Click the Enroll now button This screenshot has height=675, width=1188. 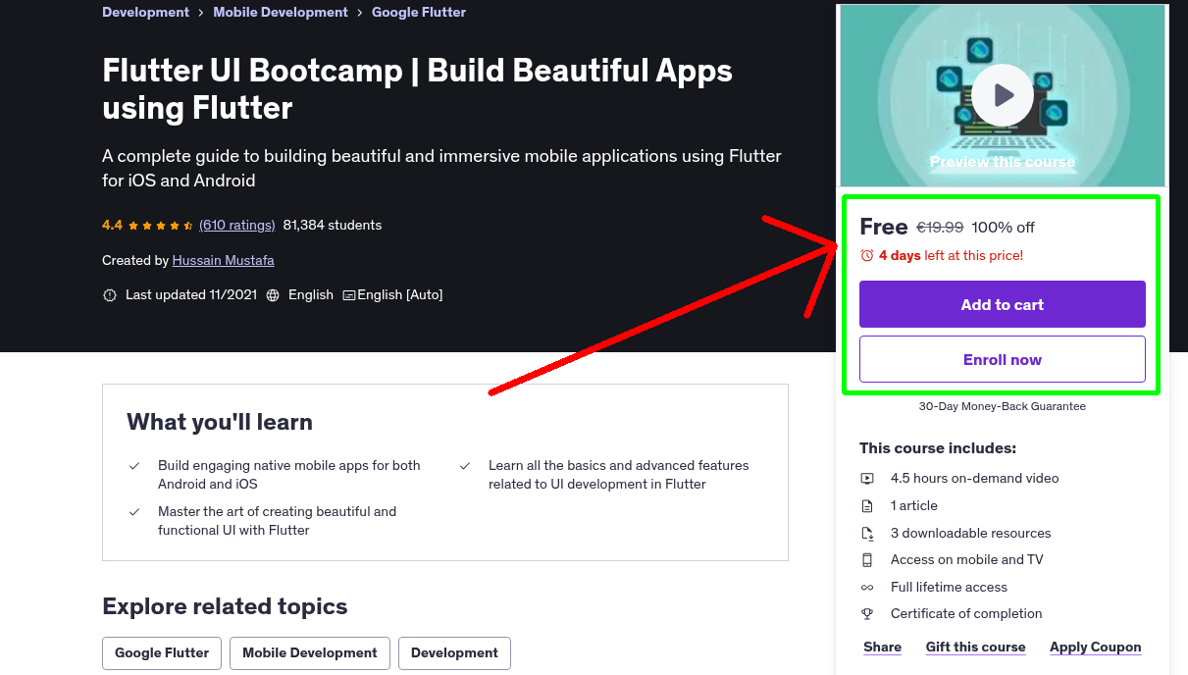point(1002,359)
